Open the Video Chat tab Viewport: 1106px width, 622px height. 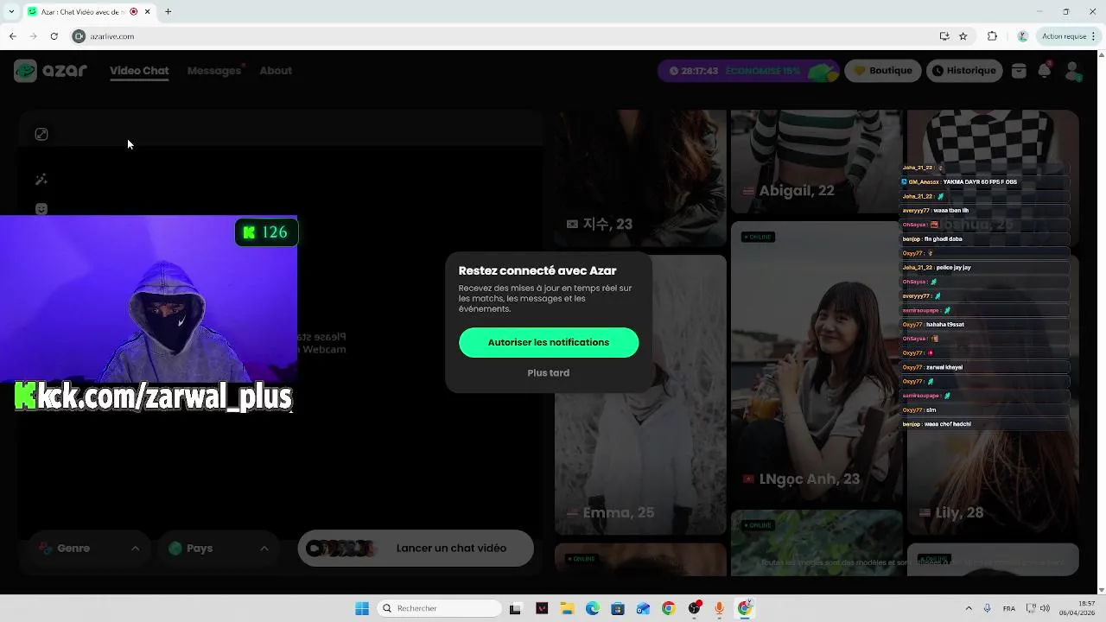(x=139, y=71)
